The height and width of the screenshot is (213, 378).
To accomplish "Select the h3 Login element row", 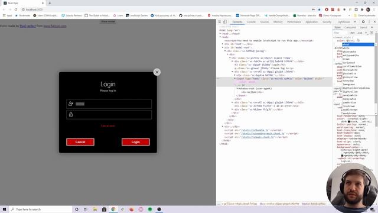I will (x=260, y=64).
